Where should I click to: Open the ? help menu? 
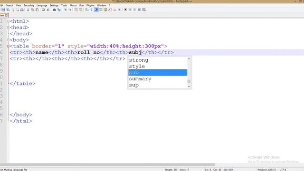pos(109,5)
